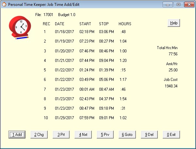Click hours value 1:17
Screen dimensions: 196x149
point(123,80)
